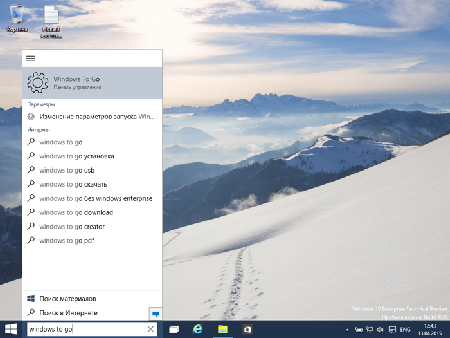Select web suggestion "windows to go pdf"

click(92, 241)
